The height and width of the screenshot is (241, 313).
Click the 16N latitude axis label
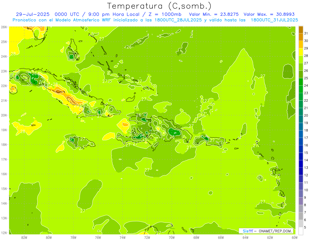pyautogui.click(x=4, y=174)
